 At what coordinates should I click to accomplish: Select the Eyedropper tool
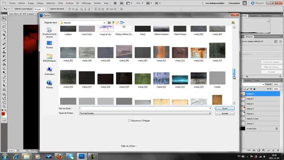click(x=4, y=39)
